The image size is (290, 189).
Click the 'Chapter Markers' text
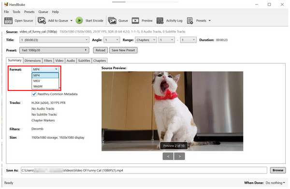click(x=43, y=120)
